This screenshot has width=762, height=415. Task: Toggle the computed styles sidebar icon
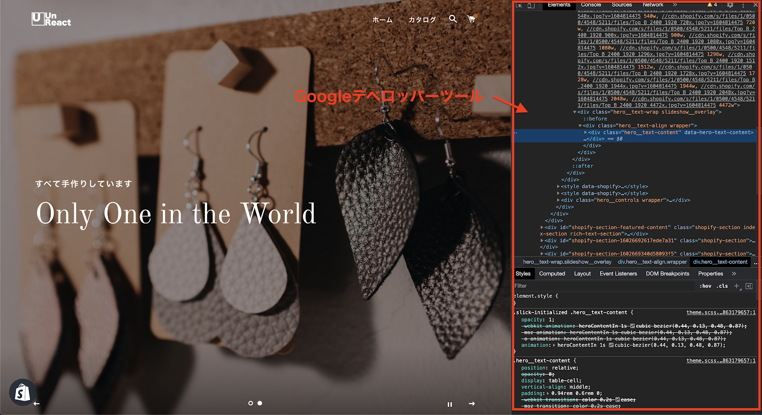(749, 286)
